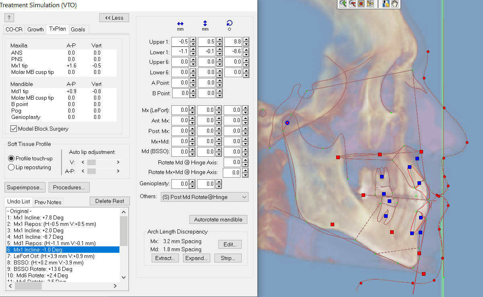
Task: Click the vertical arrows mm column icon
Action: pyautogui.click(x=205, y=24)
